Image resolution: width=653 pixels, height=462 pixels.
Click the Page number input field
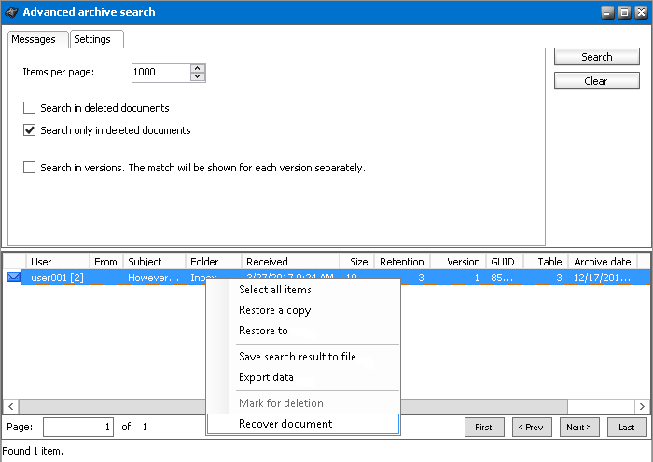pyautogui.click(x=77, y=427)
